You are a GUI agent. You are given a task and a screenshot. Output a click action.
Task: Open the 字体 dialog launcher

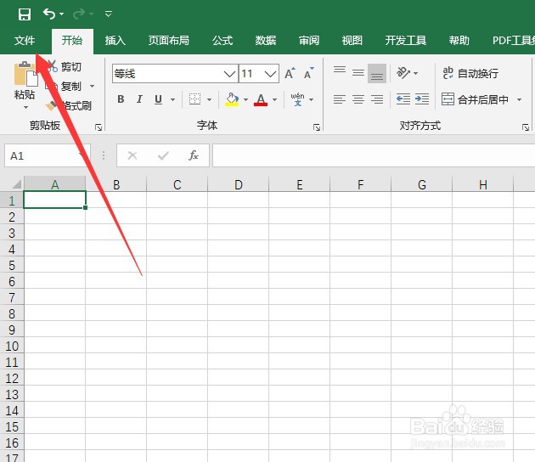pyautogui.click(x=317, y=127)
